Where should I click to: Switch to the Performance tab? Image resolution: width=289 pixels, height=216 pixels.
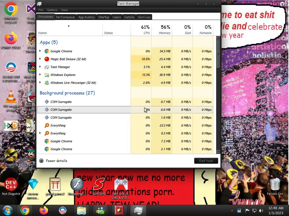[x=65, y=17]
